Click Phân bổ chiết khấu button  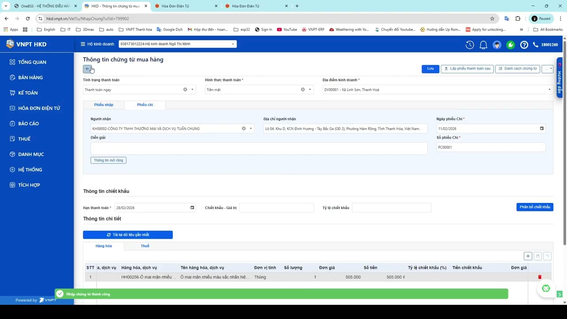pos(535,207)
